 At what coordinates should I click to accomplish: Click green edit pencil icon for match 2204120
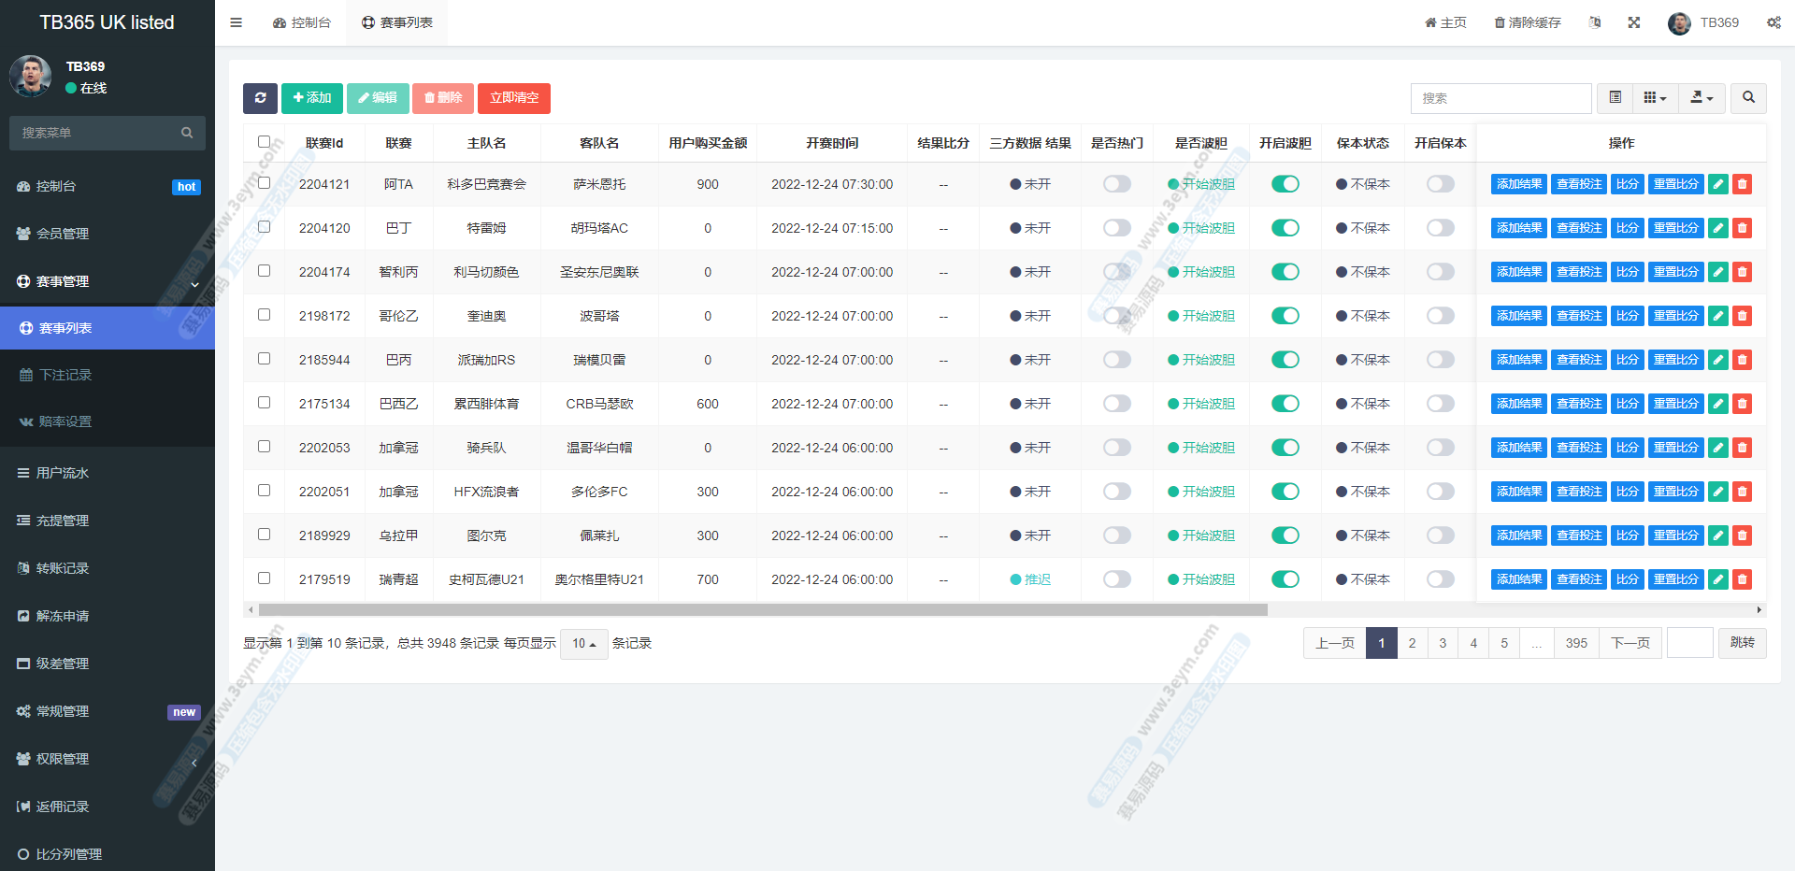[x=1717, y=228]
